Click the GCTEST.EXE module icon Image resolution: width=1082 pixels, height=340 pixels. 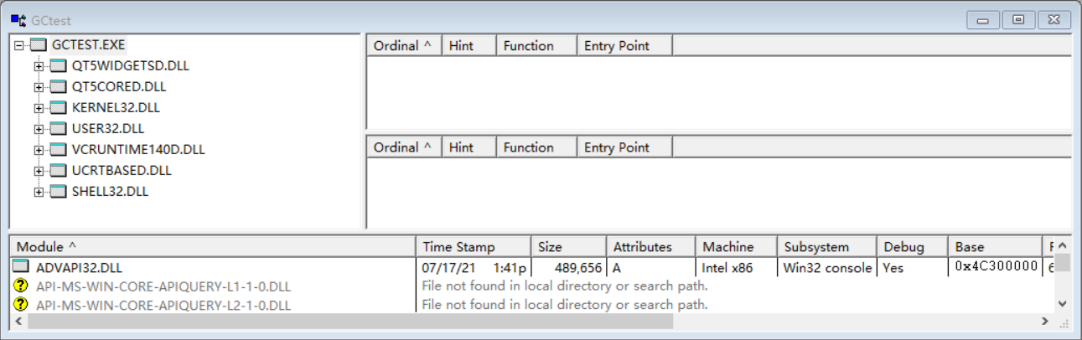pyautogui.click(x=39, y=44)
